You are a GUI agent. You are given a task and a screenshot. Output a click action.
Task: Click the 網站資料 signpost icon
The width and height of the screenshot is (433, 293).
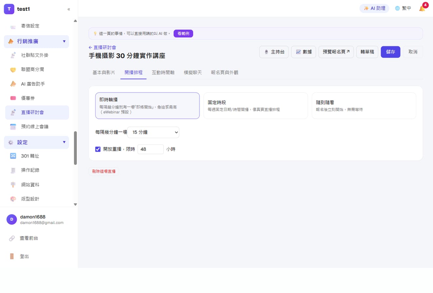[x=13, y=185]
